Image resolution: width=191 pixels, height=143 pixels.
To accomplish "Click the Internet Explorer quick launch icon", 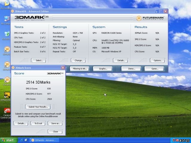I will coord(22,140).
